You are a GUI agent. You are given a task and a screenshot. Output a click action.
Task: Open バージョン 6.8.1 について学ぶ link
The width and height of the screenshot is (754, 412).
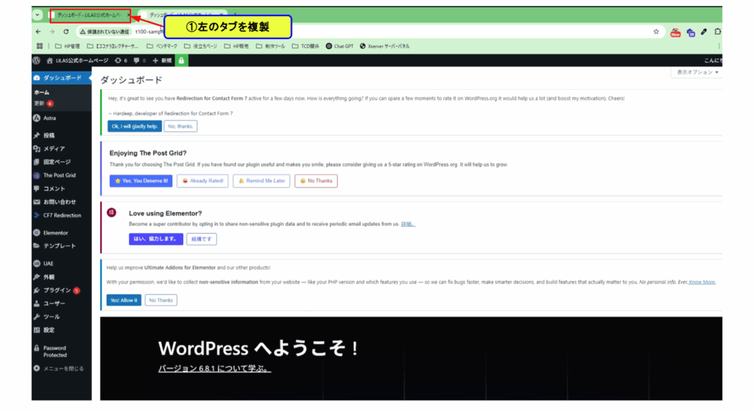tap(214, 369)
